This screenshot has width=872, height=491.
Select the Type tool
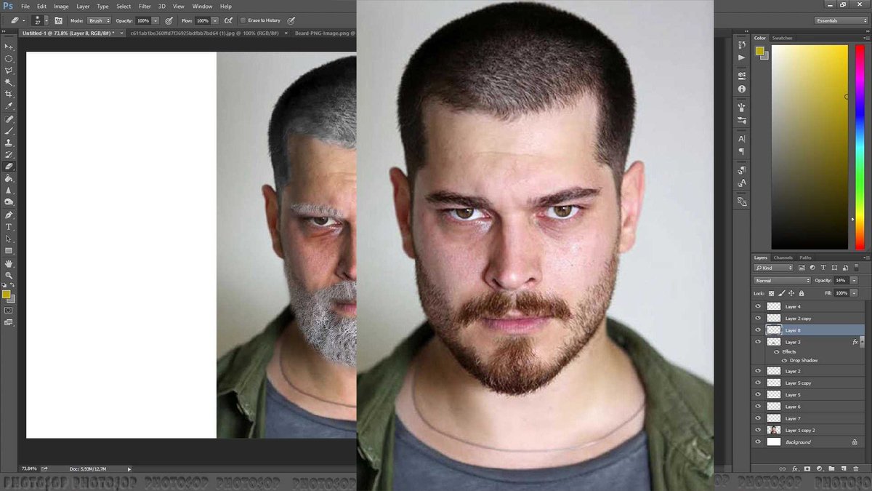pyautogui.click(x=9, y=227)
